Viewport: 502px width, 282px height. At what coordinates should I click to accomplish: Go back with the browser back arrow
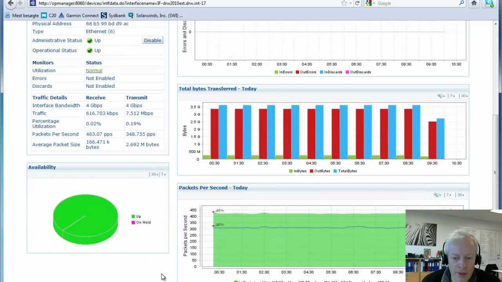11,3
